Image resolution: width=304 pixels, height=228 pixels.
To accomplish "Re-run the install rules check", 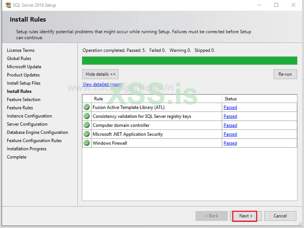I will pyautogui.click(x=285, y=74).
